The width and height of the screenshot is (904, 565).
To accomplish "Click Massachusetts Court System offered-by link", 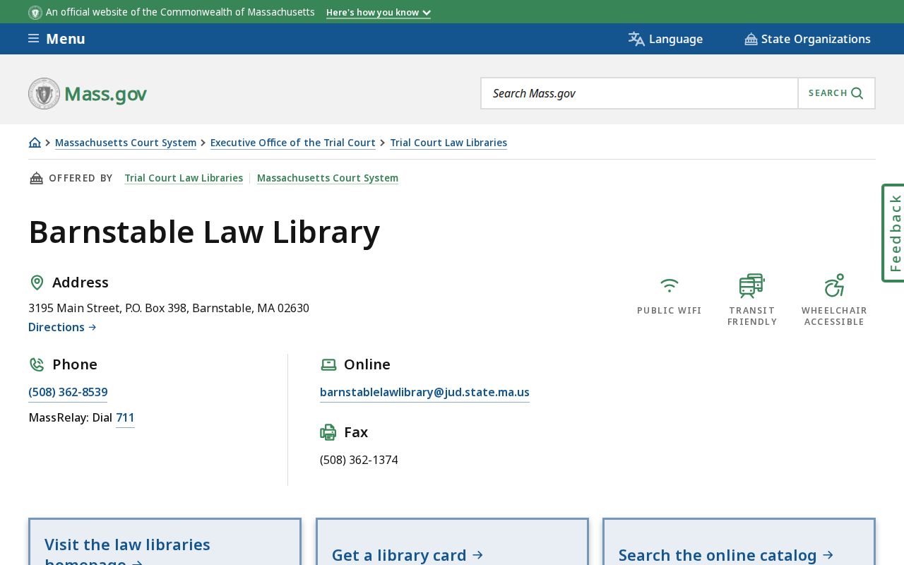I will tap(328, 178).
